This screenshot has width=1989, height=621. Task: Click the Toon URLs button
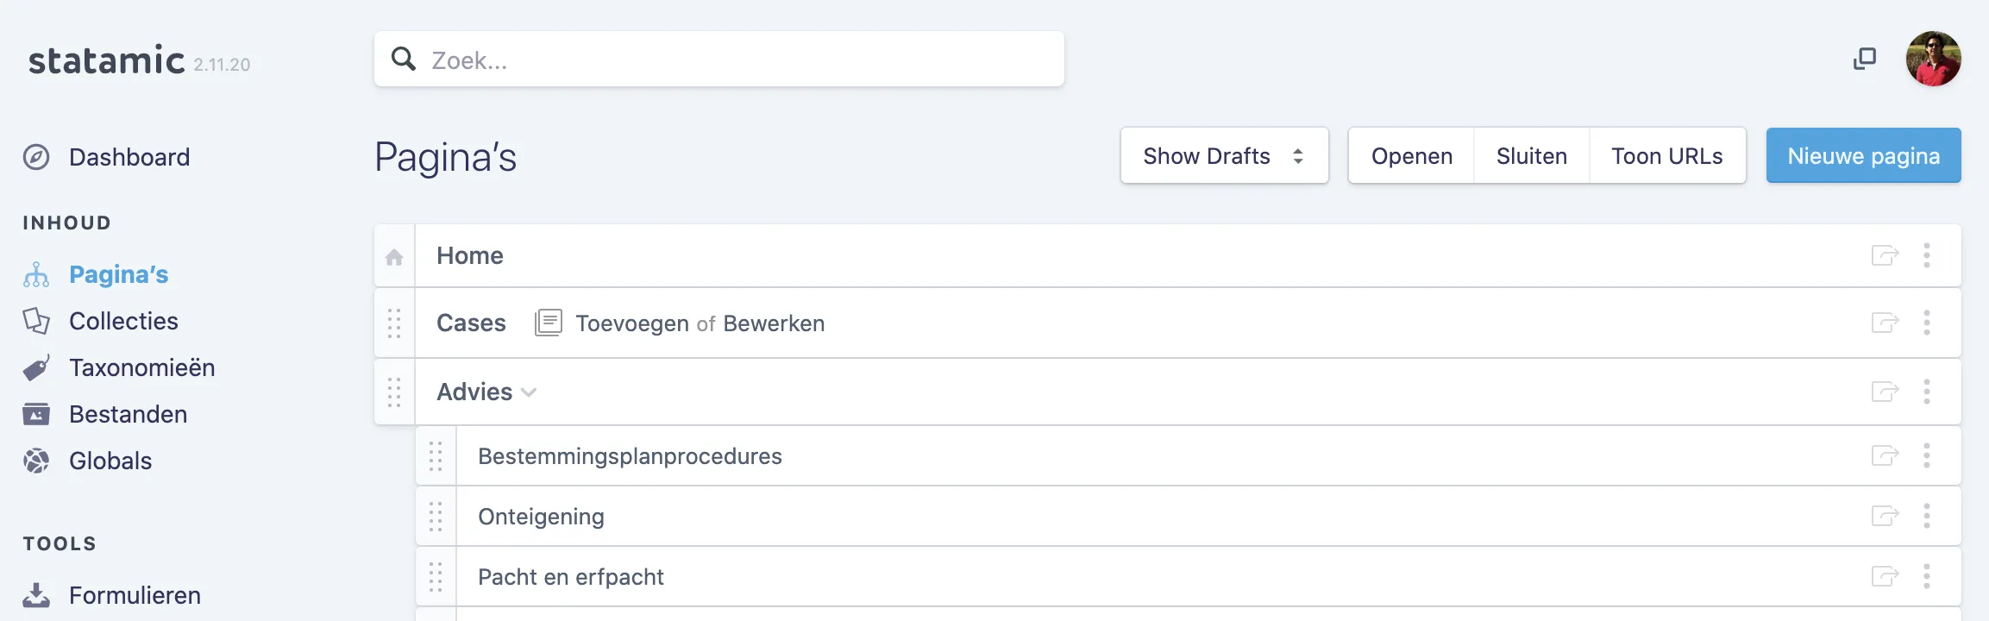[x=1667, y=156]
